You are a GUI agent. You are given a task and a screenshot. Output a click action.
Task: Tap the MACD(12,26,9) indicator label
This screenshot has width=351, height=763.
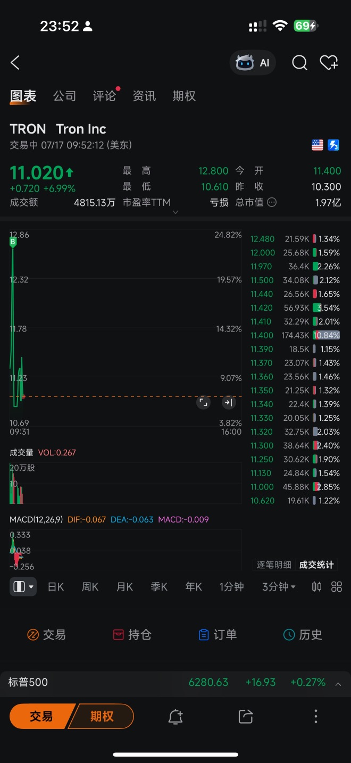pos(36,519)
